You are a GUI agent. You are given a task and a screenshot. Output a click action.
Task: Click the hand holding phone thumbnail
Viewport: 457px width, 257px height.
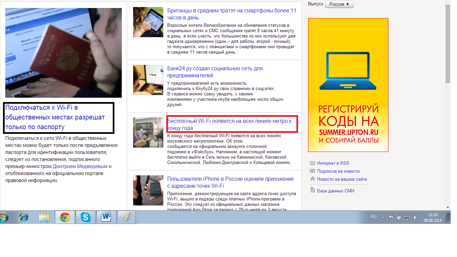[148, 190]
